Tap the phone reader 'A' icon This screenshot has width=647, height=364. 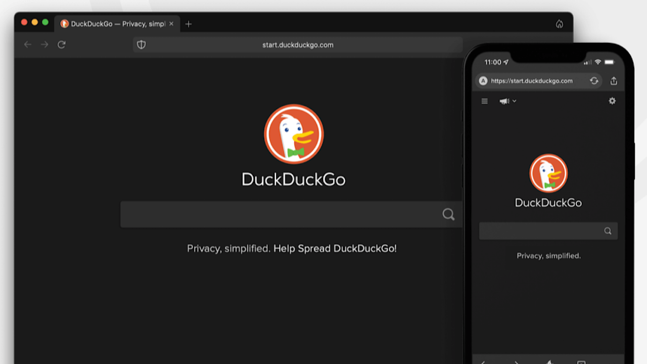coord(483,81)
